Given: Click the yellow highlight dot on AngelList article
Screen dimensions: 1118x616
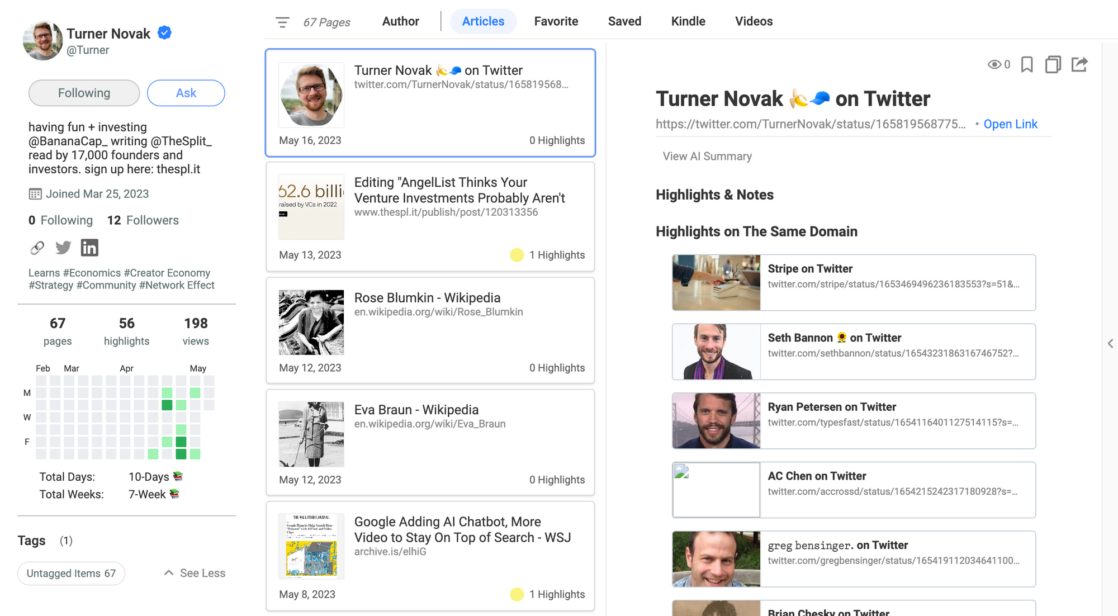Looking at the screenshot, I should 517,255.
